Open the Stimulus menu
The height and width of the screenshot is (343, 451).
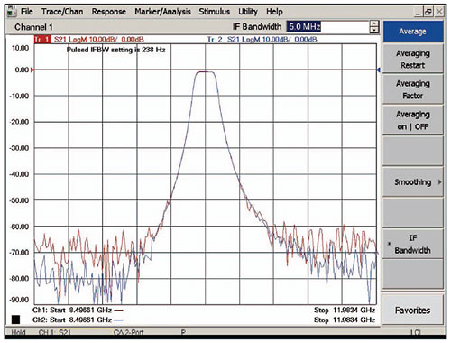tap(214, 12)
